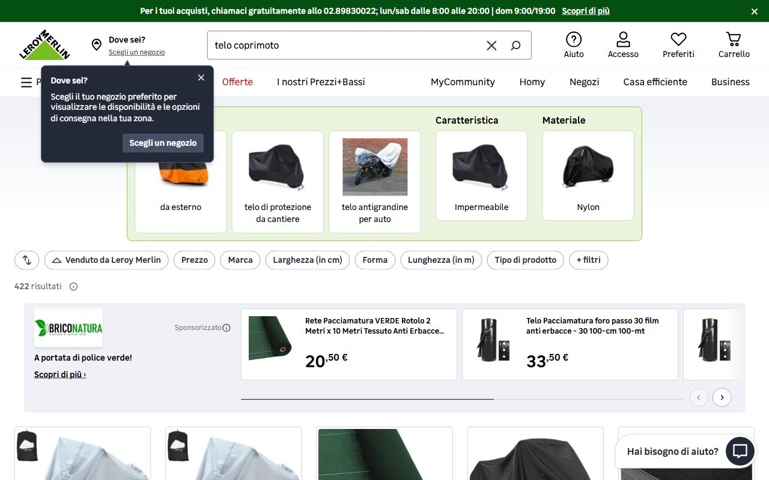Dismiss the green top banner

(755, 11)
